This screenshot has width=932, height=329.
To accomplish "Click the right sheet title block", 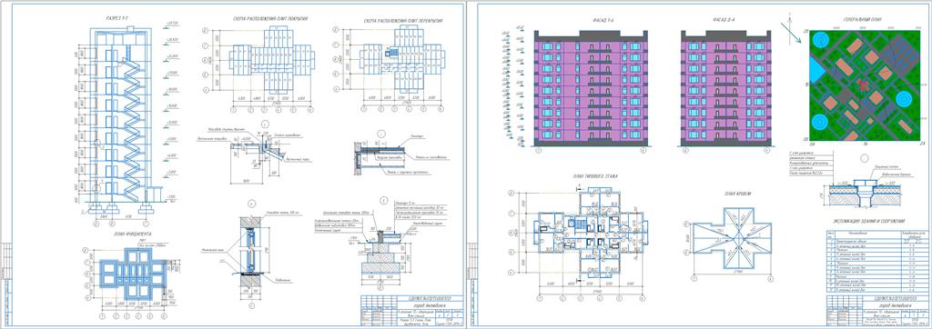I will [x=876, y=309].
